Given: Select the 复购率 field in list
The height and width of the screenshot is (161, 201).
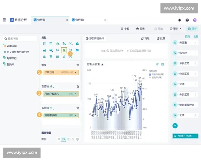Looking at the screenshot, I should 8,64.
